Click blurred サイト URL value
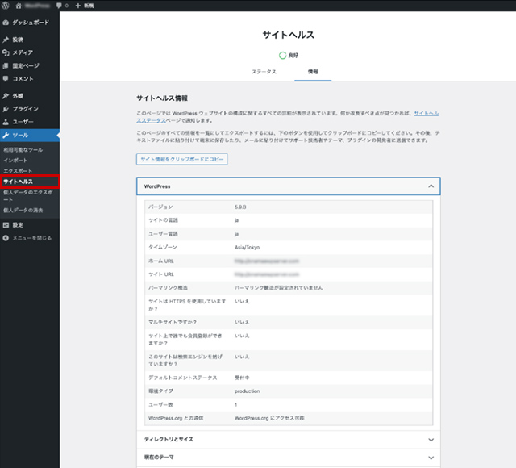The height and width of the screenshot is (468, 516). point(267,274)
